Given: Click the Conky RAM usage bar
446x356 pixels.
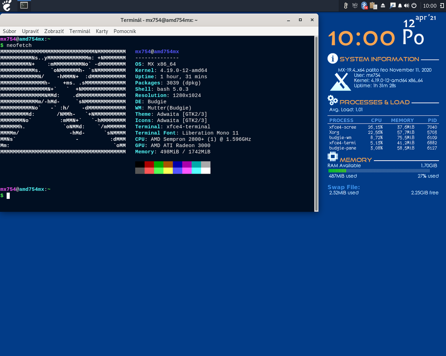Looking at the screenshot, I should [x=379, y=171].
